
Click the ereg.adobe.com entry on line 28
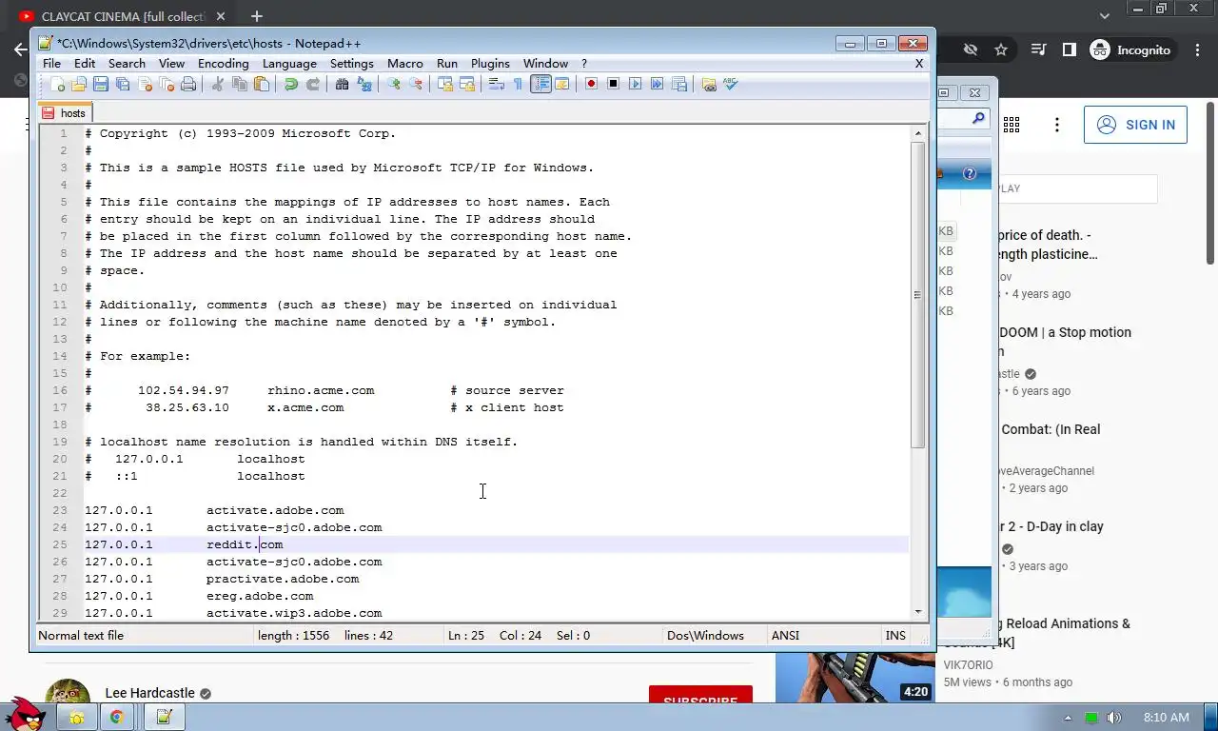(x=260, y=596)
